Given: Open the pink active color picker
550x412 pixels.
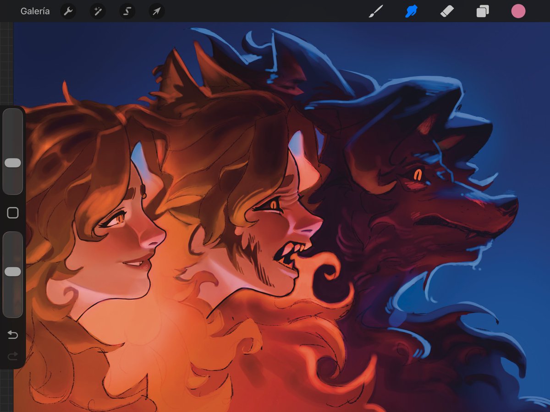Looking at the screenshot, I should pyautogui.click(x=518, y=11).
